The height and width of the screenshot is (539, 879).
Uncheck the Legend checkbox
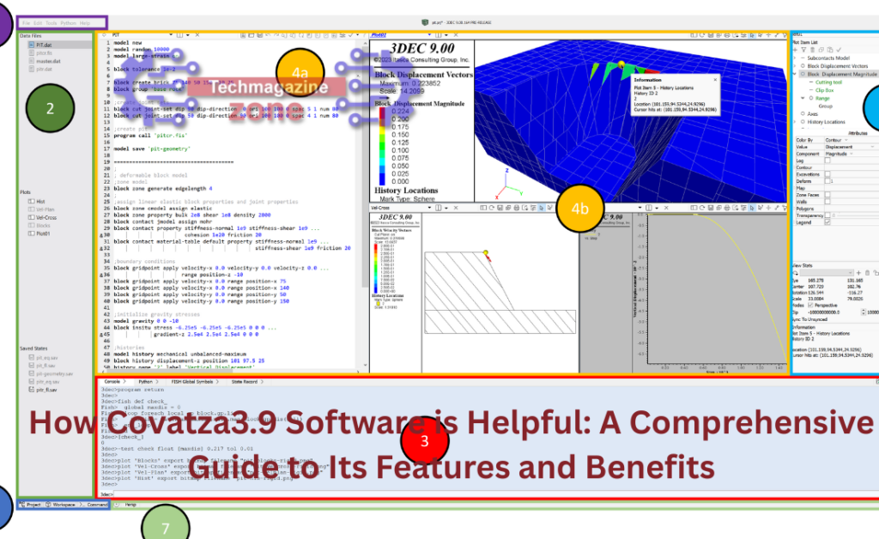pyautogui.click(x=827, y=222)
